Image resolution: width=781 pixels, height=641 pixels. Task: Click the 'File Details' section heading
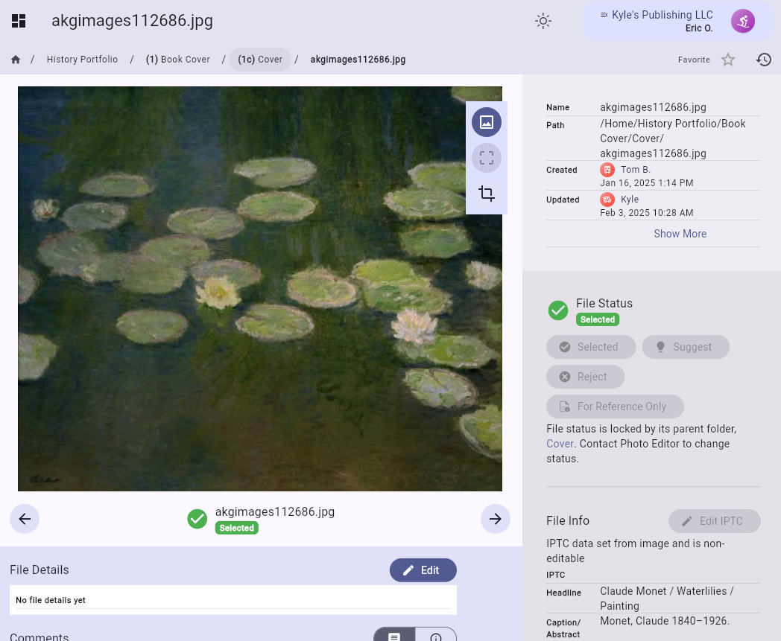39,570
